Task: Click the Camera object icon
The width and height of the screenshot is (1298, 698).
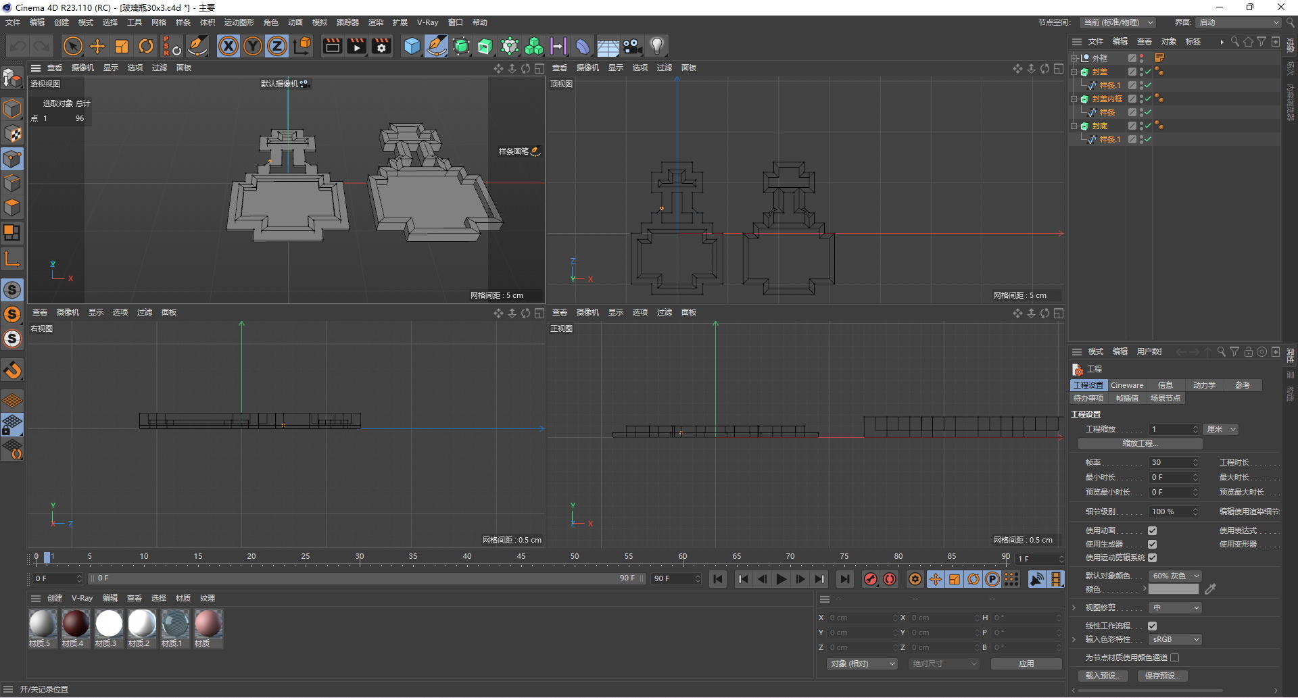Action: 632,46
